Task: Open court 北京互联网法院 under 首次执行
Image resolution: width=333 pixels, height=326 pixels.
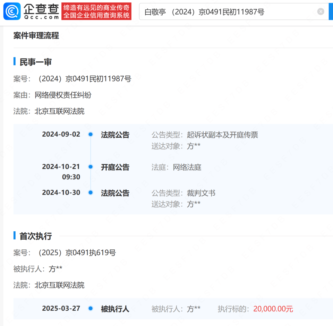Action: 59,285
